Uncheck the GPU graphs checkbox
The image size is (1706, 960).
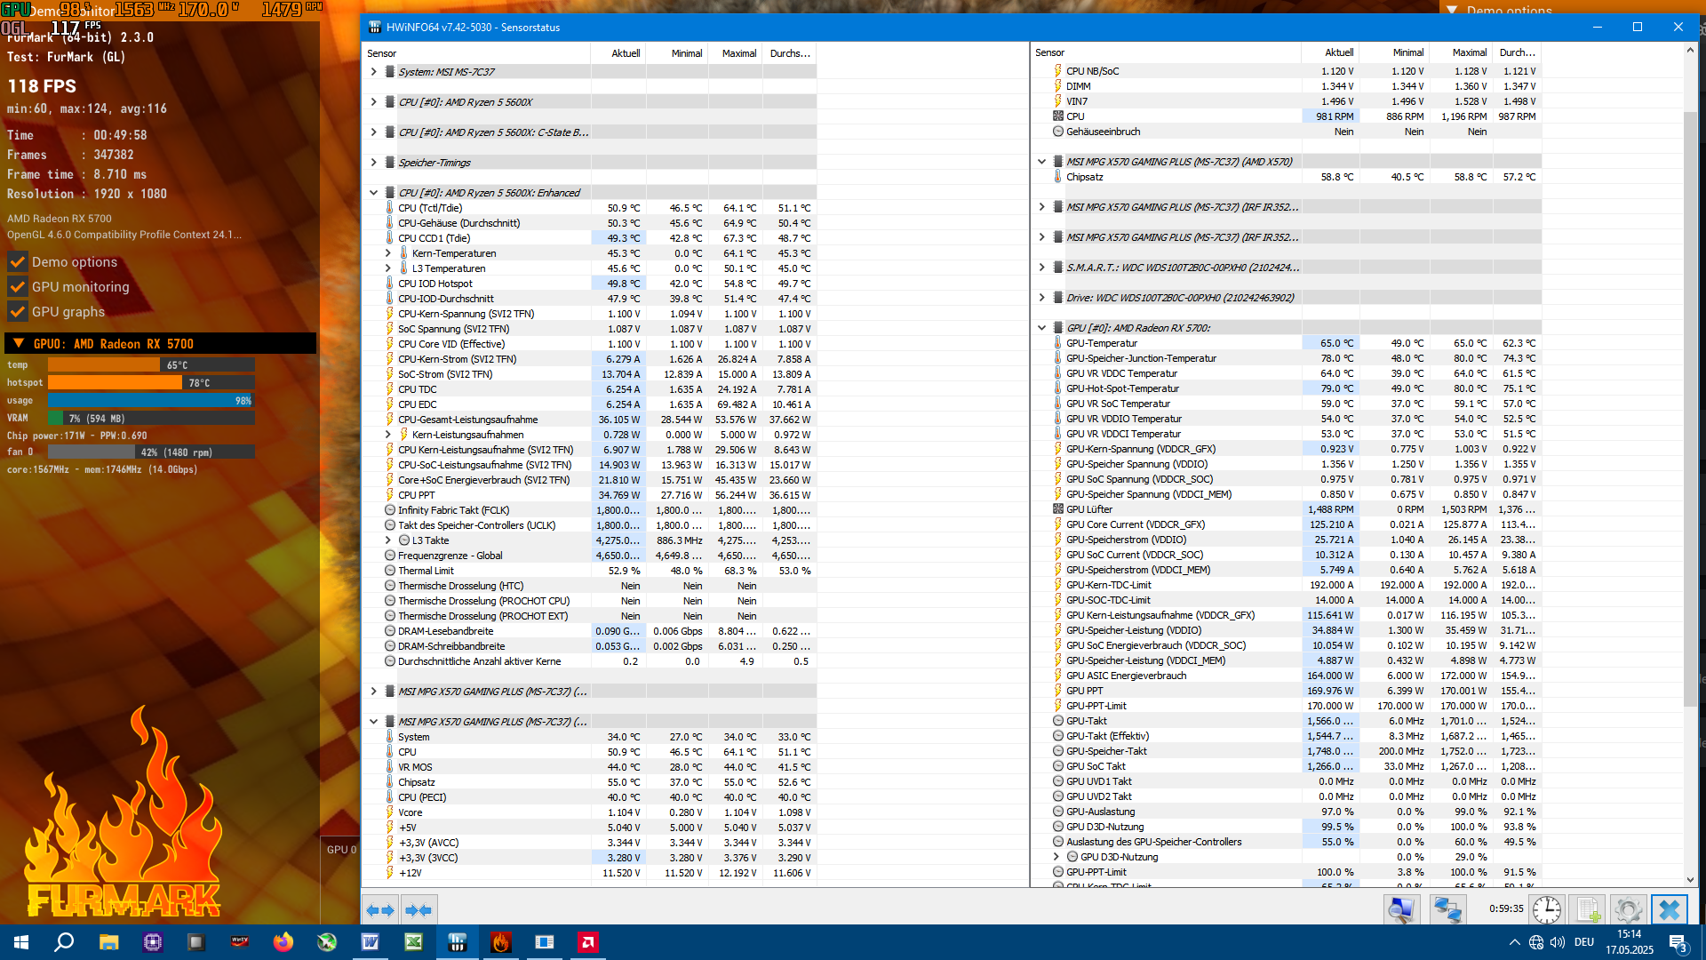[x=18, y=312]
